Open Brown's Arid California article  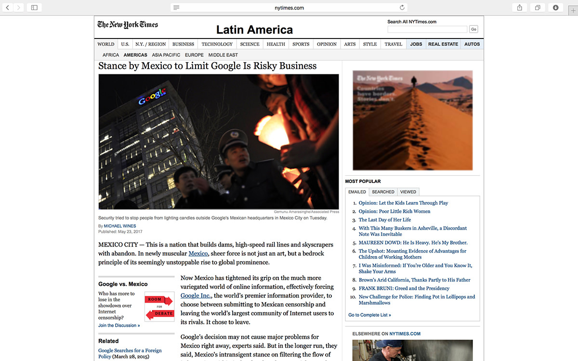pos(415,280)
